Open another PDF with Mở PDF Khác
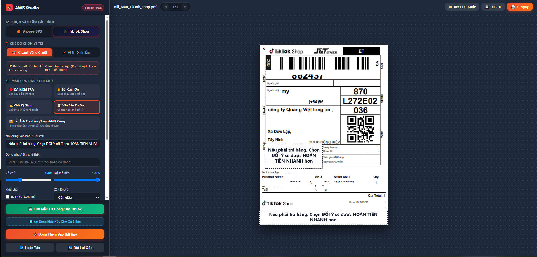Image resolution: width=537 pixels, height=257 pixels. coord(462,7)
